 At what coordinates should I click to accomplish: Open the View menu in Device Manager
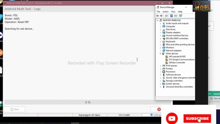(x=173, y=12)
